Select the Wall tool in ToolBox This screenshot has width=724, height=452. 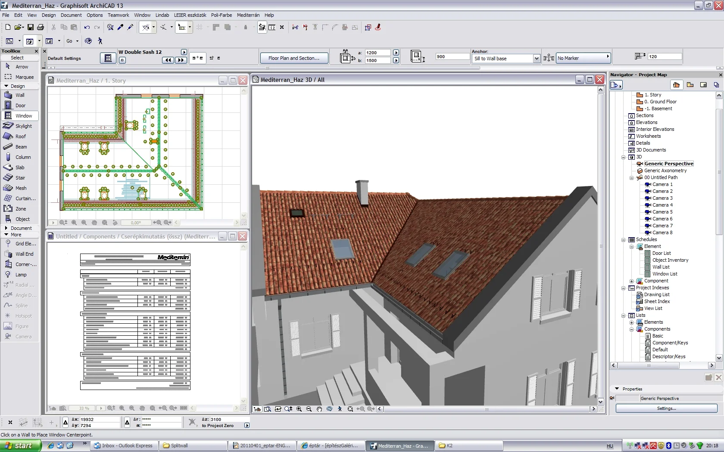point(20,95)
